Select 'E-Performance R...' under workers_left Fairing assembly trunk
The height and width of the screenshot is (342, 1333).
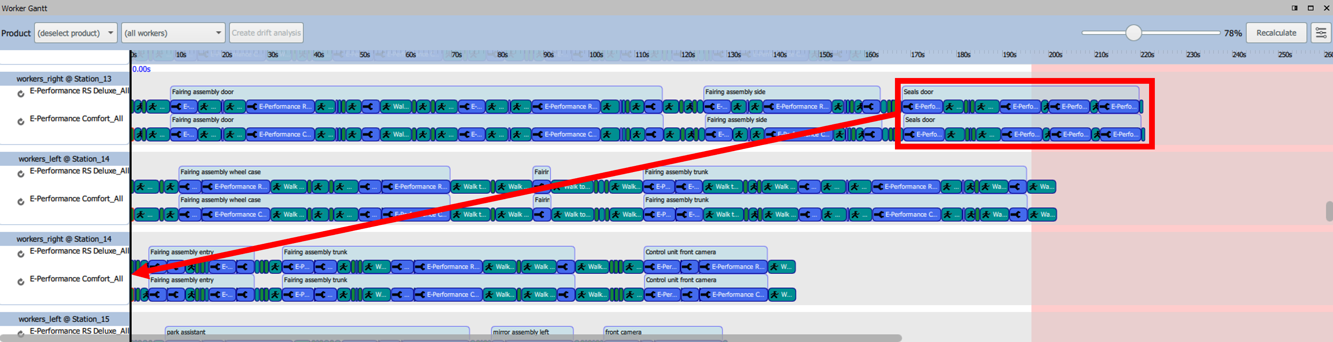906,187
